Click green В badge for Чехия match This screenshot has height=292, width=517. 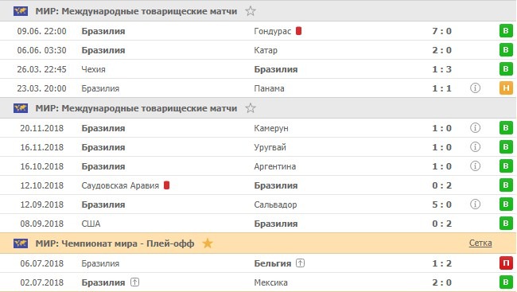tap(506, 69)
